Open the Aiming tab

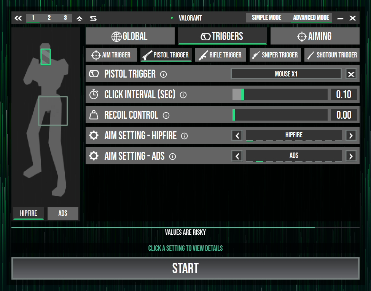tap(315, 37)
